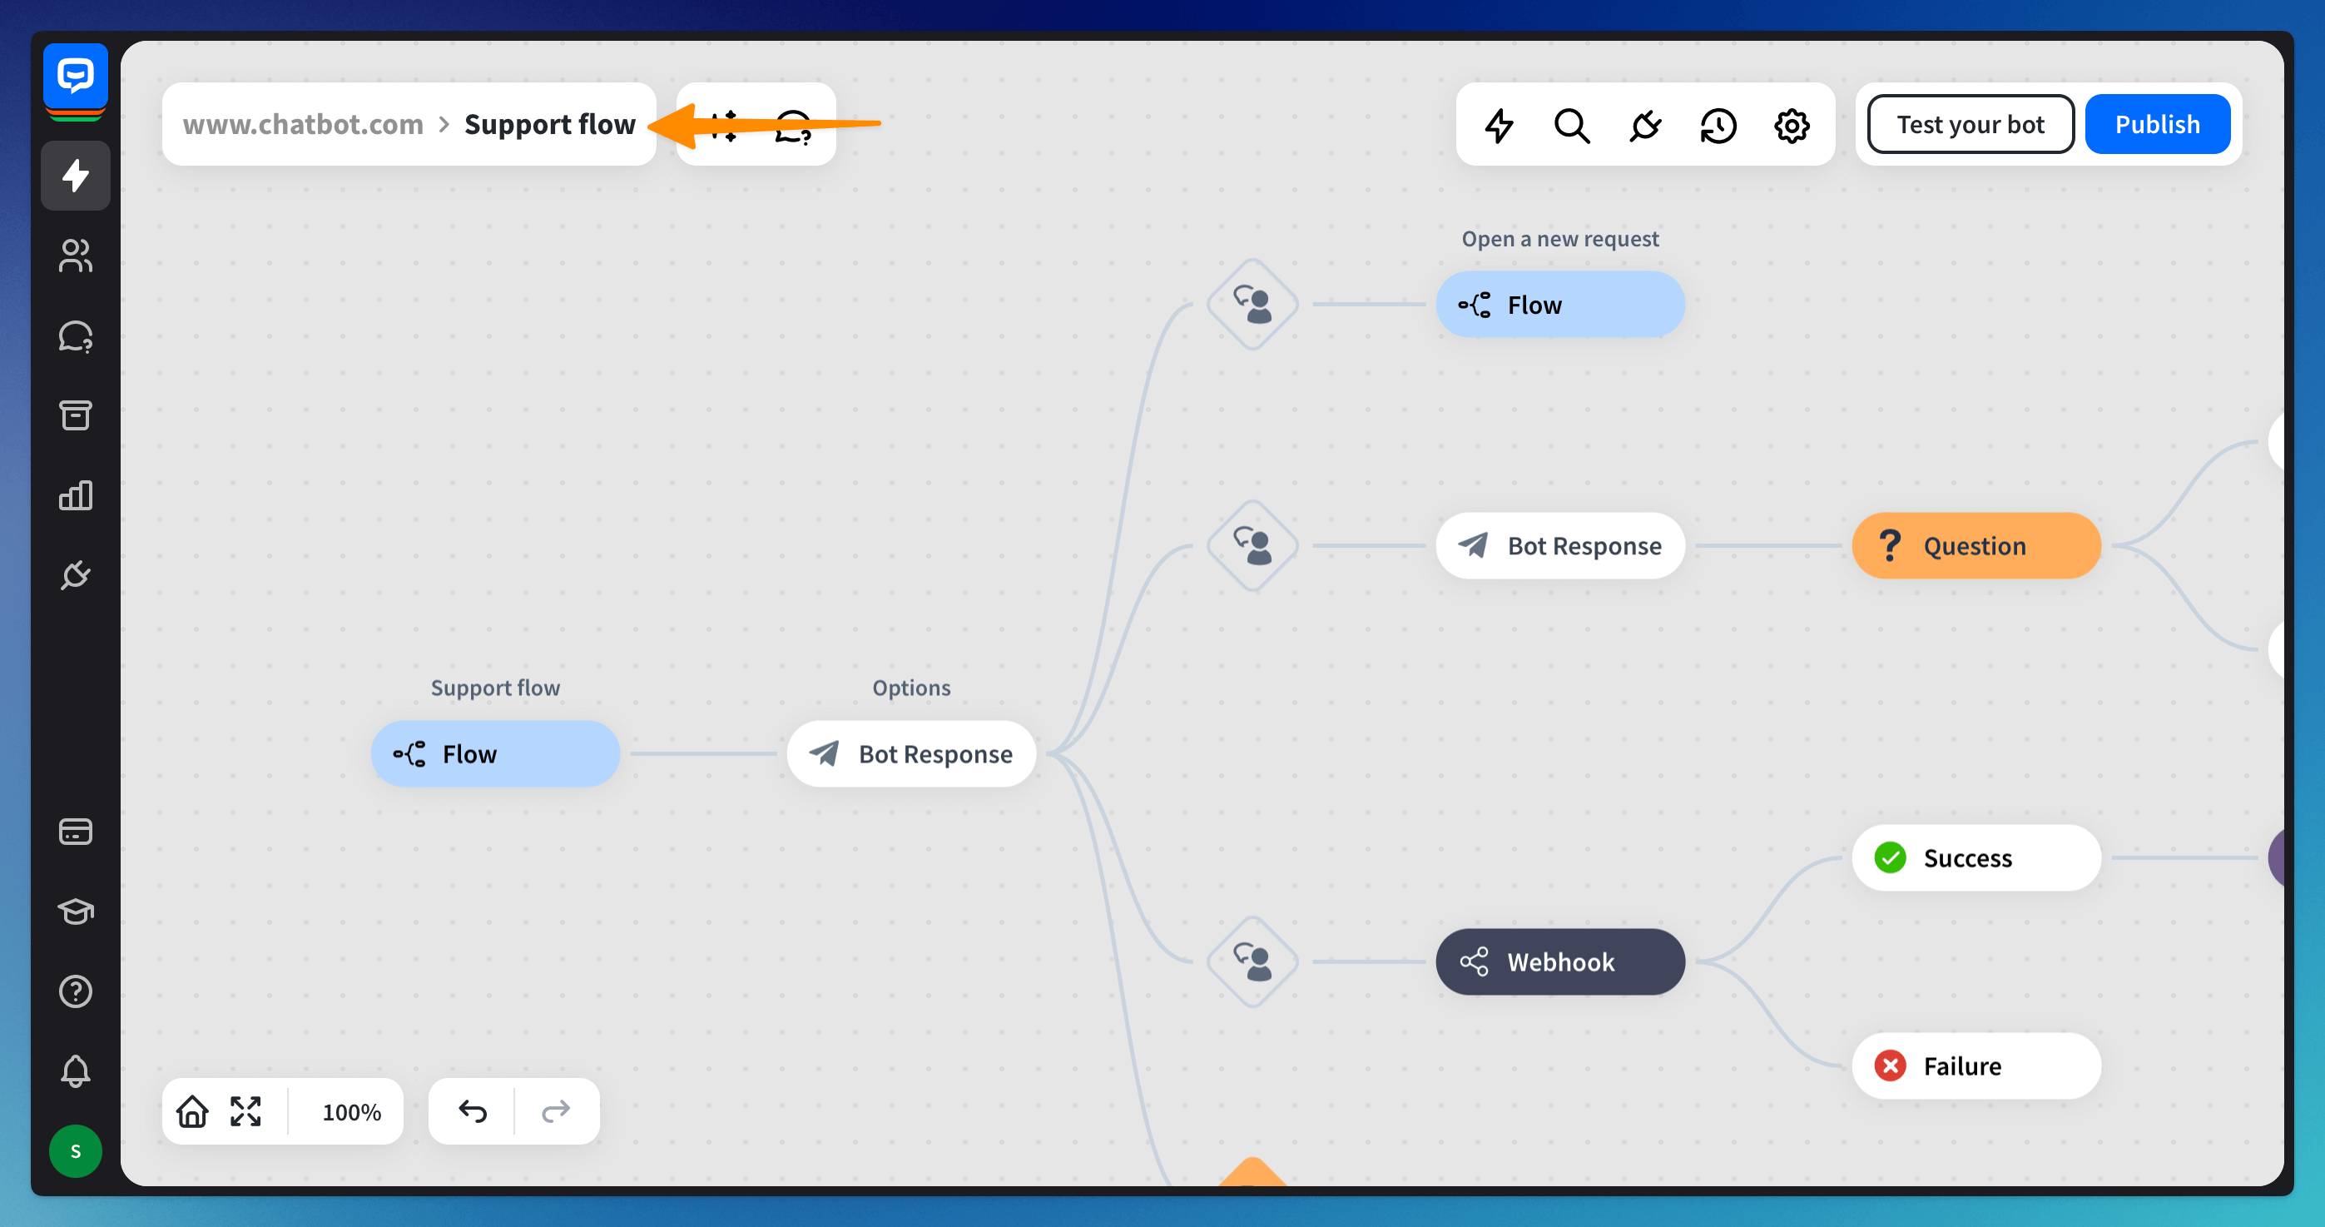Image resolution: width=2325 pixels, height=1227 pixels.
Task: Click the search magnifier in top toolbar
Action: point(1571,125)
